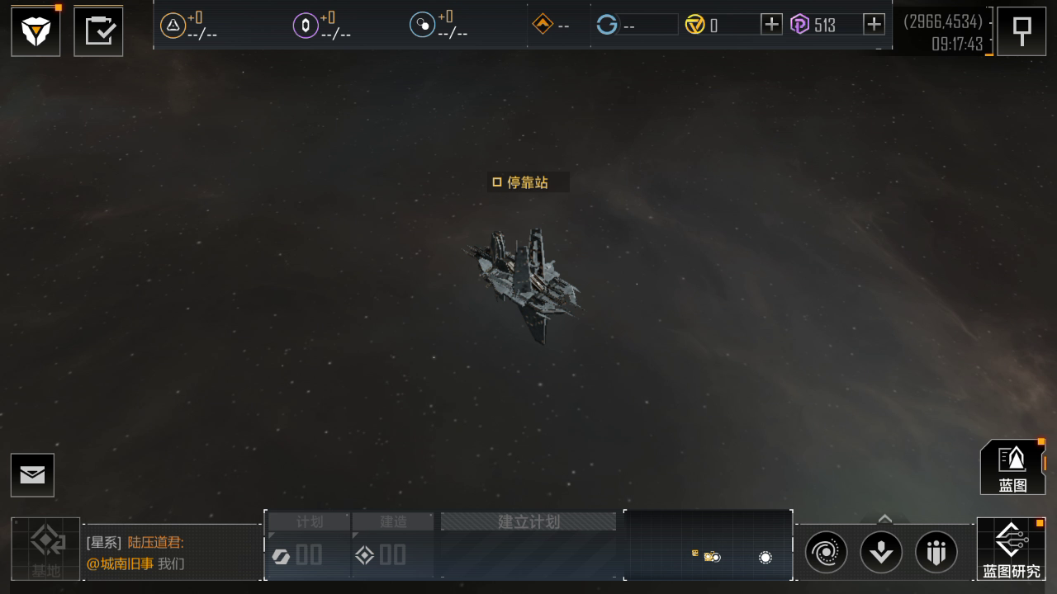Image resolution: width=1057 pixels, height=594 pixels.
Task: Add more gold currency with plus button
Action: point(771,24)
